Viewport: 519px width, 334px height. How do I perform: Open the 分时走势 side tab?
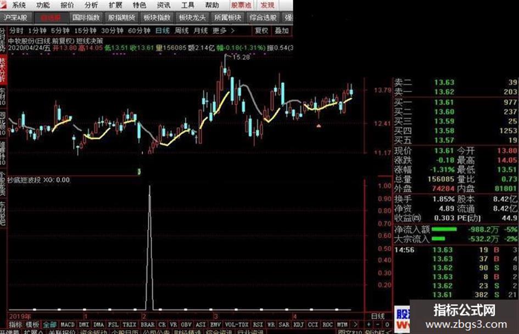pyautogui.click(x=3, y=39)
